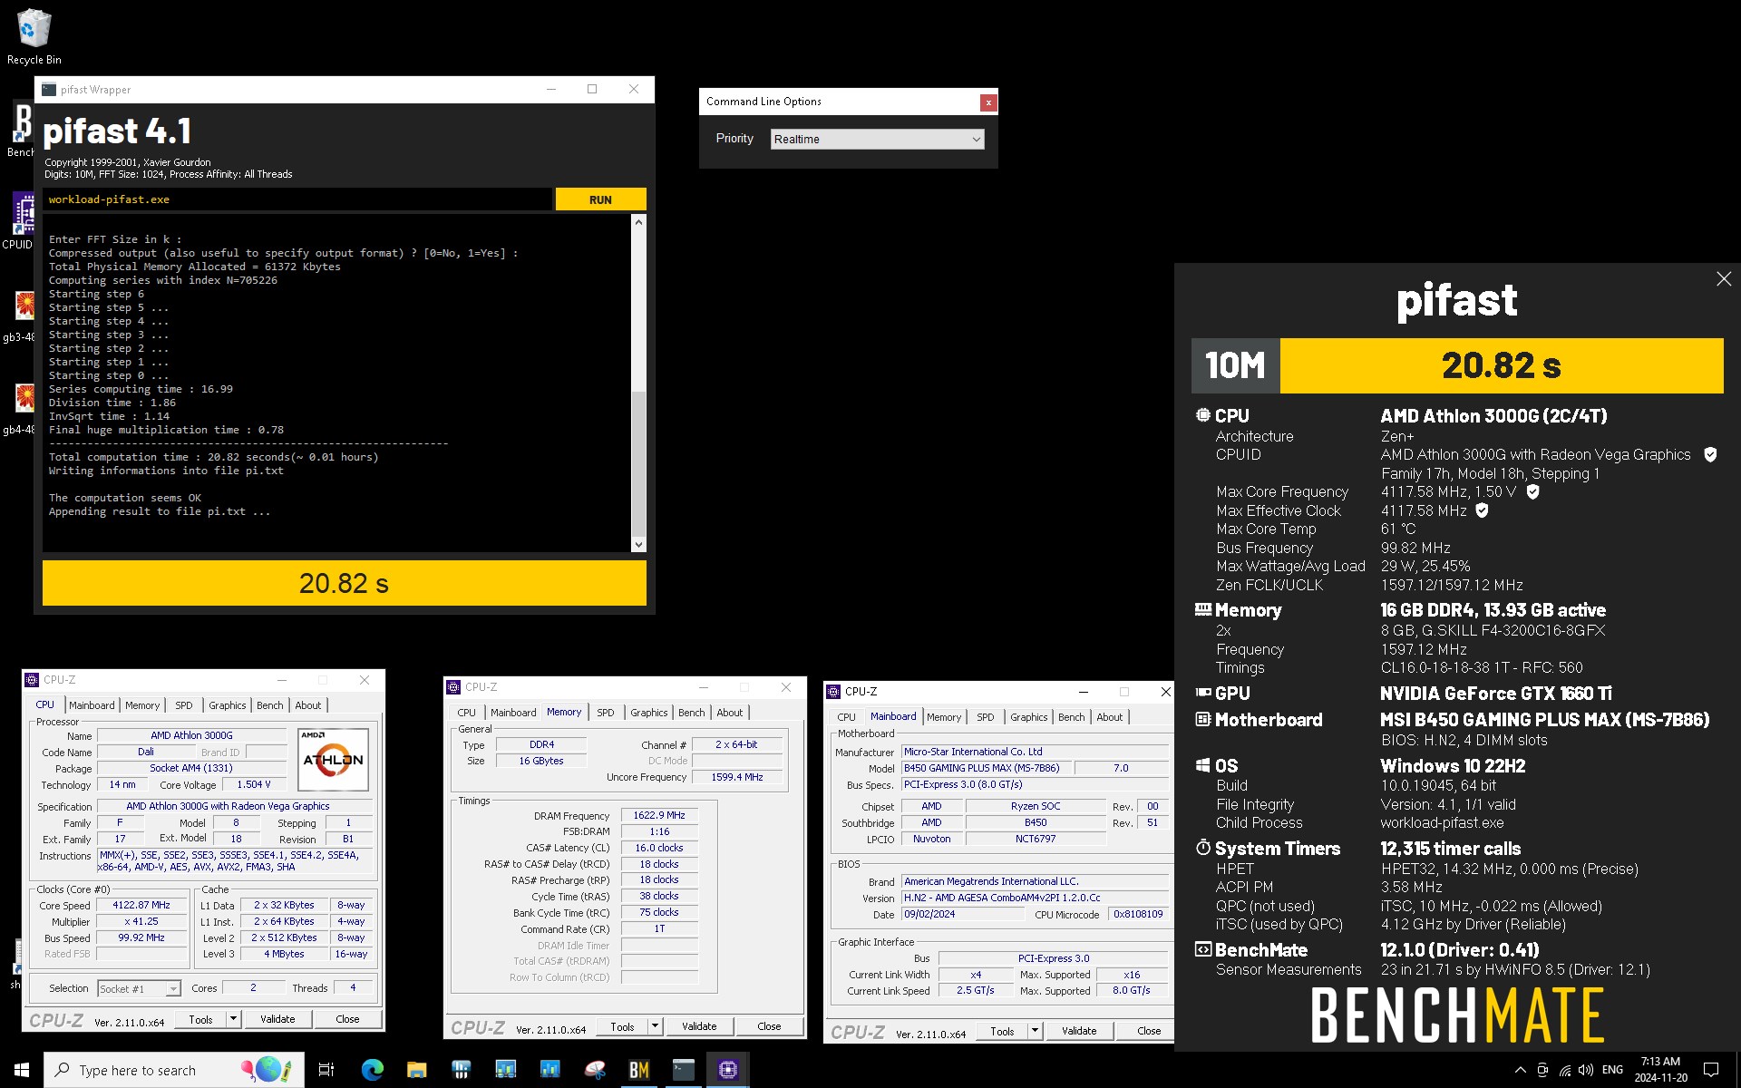Viewport: 1741px width, 1088px height.
Task: Open Graphics tab in CPU-Z Memory window
Action: [648, 713]
